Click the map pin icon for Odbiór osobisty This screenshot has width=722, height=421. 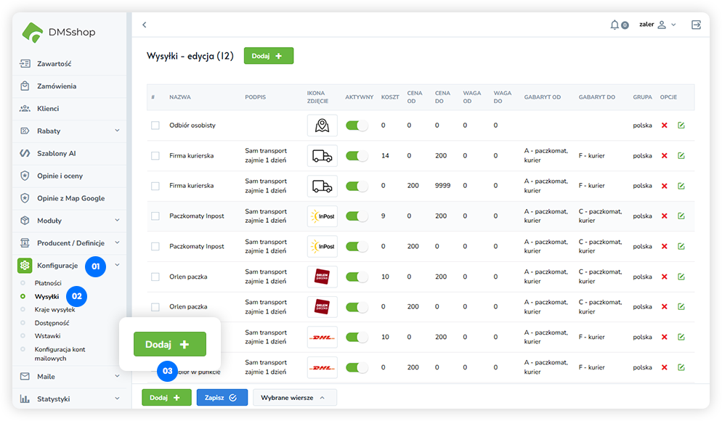tap(322, 126)
